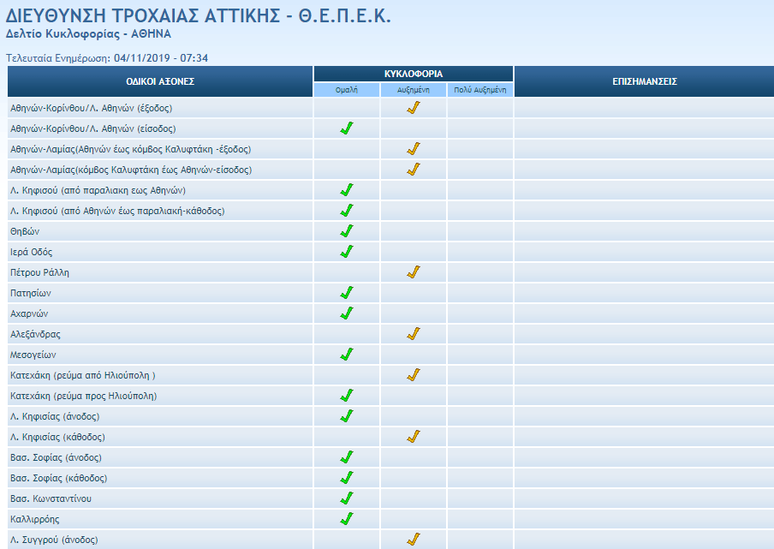Click the orange checkmark in Αλεξάνδρας row
Viewport: 774px width, 549px height.
pyautogui.click(x=414, y=334)
